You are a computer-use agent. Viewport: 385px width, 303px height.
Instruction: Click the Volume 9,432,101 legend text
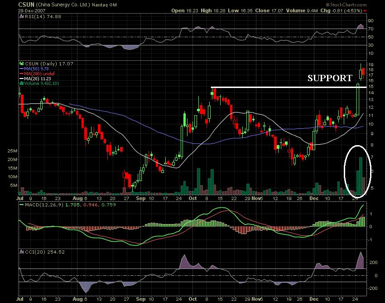42,83
